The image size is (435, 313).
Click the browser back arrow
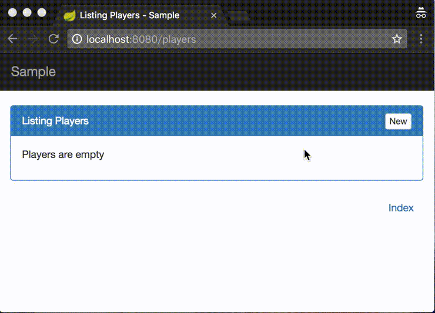12,39
